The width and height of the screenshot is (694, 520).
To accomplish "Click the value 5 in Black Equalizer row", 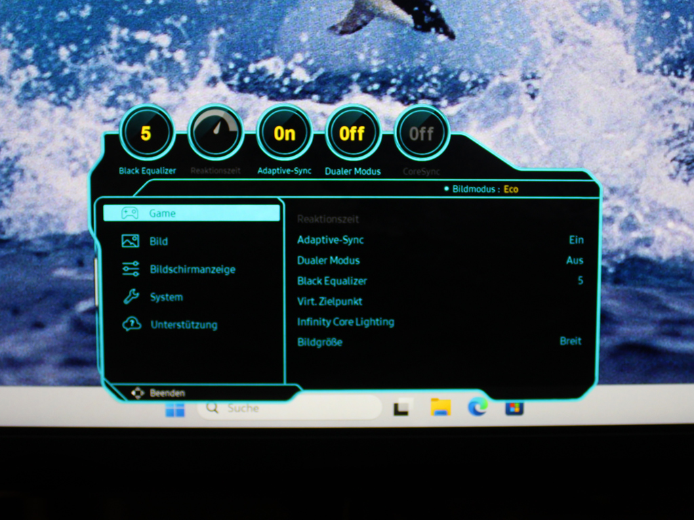I will 580,280.
